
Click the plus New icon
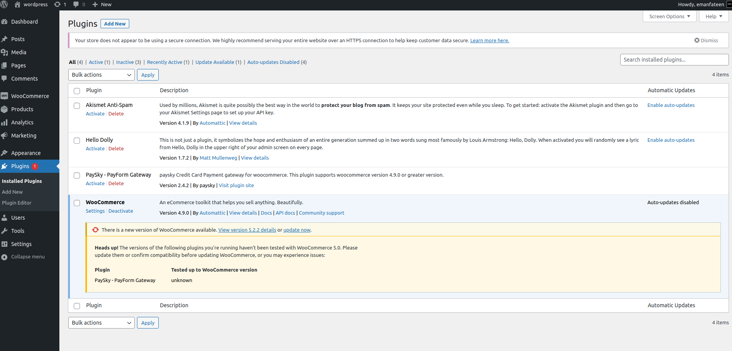95,5
